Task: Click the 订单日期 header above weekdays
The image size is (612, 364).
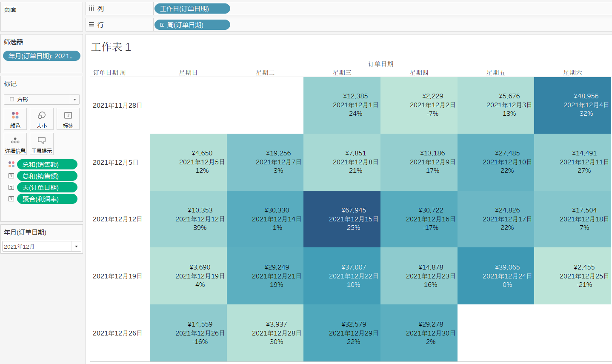Action: point(381,64)
